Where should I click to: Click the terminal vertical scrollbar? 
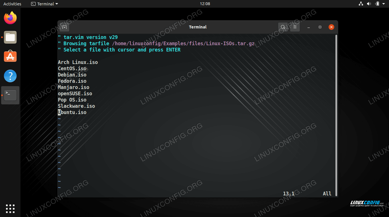point(336,114)
